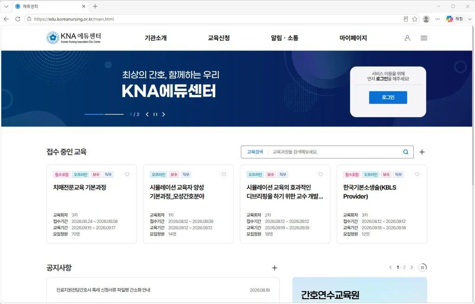Open the 기관소개 menu
This screenshot has height=304, width=475.
pos(156,38)
